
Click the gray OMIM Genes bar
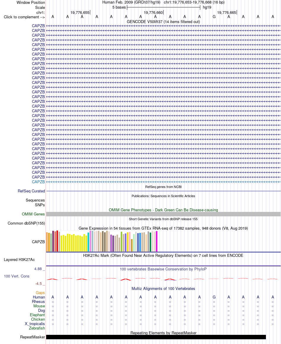[x=163, y=214]
